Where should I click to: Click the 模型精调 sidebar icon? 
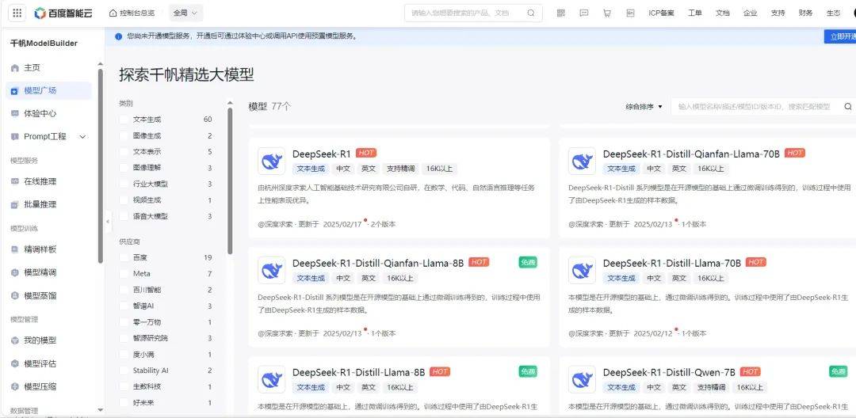15,272
